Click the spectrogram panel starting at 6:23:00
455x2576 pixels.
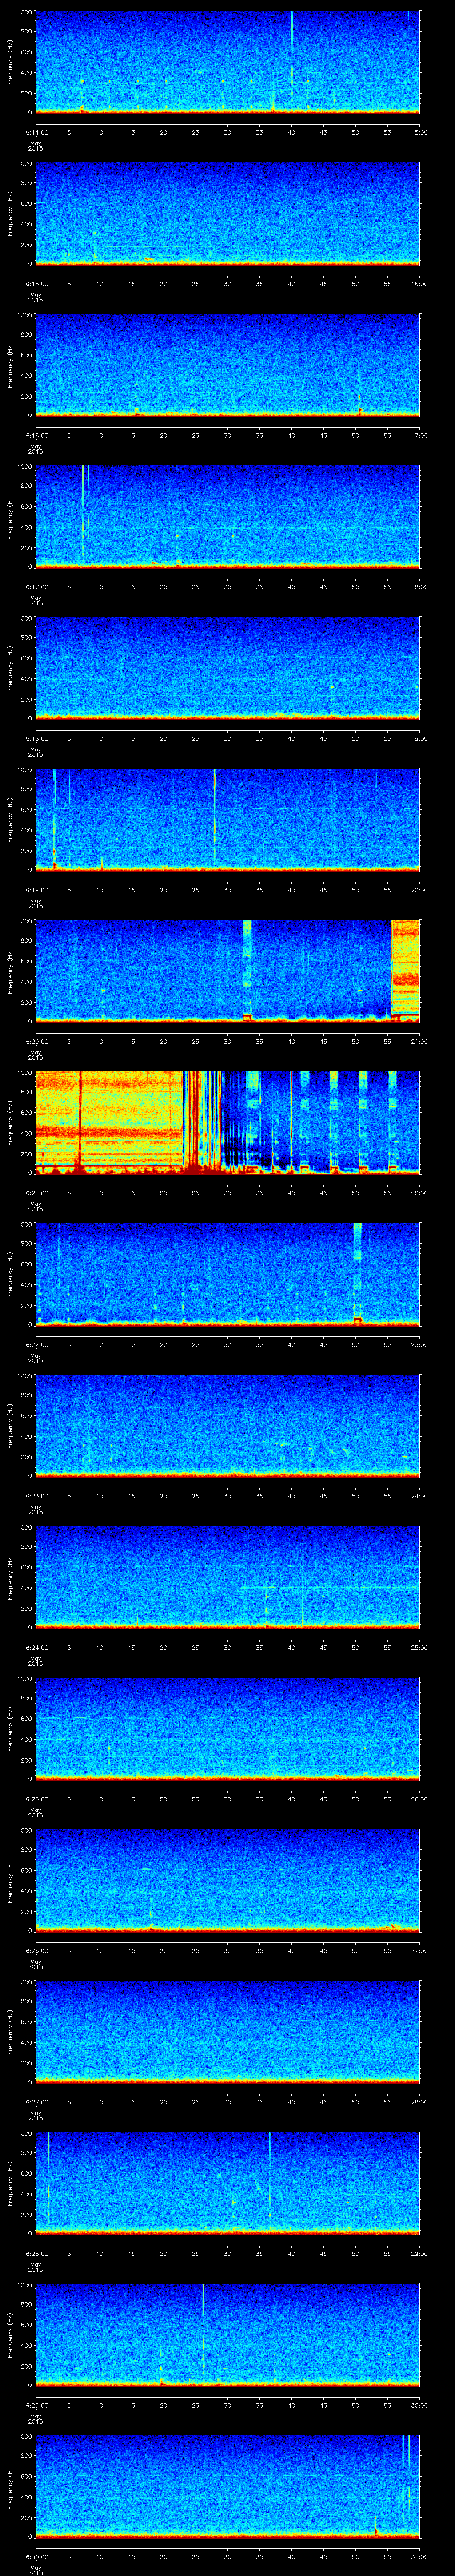(x=228, y=1426)
